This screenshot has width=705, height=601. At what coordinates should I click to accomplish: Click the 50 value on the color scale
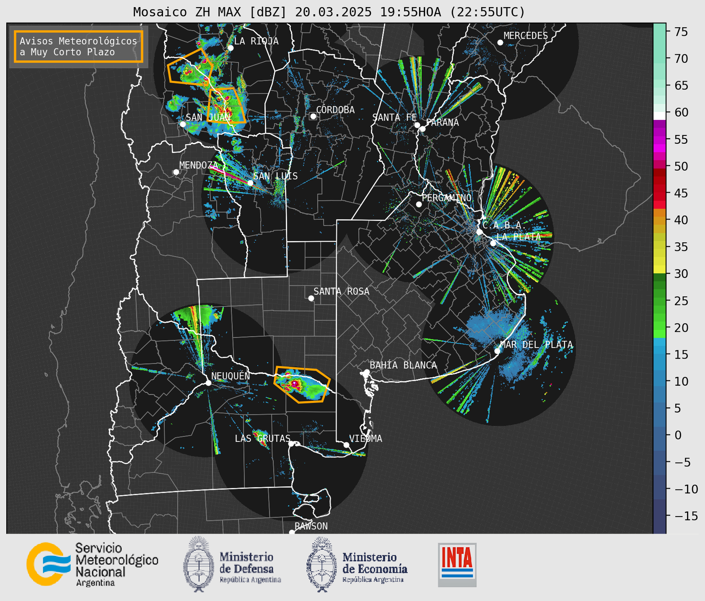681,166
